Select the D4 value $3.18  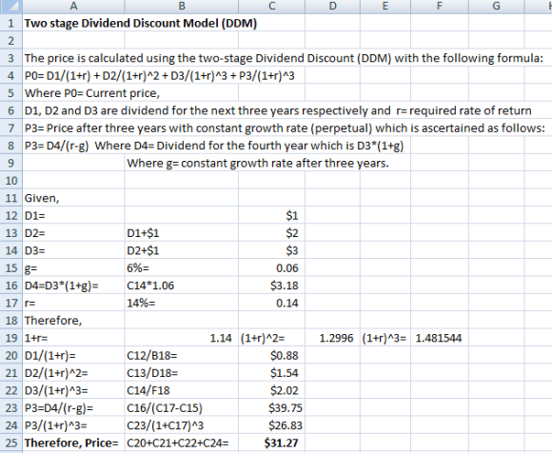[x=271, y=286]
